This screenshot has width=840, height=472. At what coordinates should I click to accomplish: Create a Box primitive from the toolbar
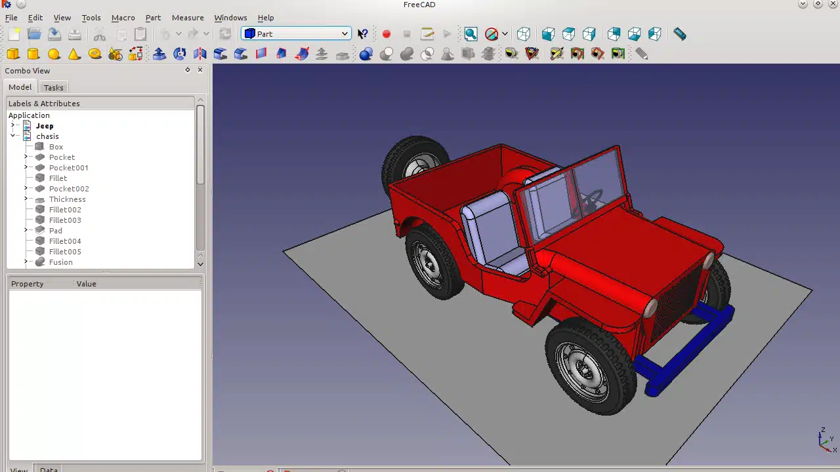click(13, 54)
